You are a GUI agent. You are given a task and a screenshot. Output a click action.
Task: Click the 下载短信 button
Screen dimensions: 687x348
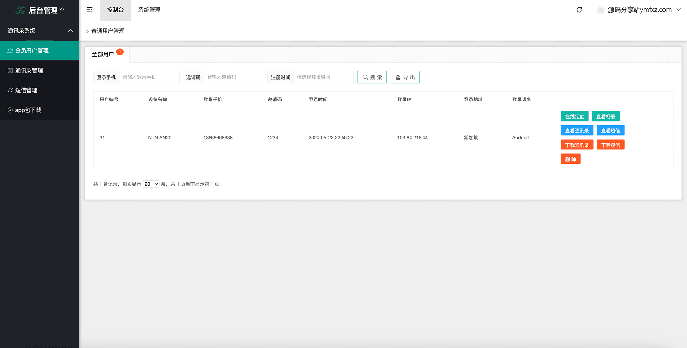click(610, 145)
